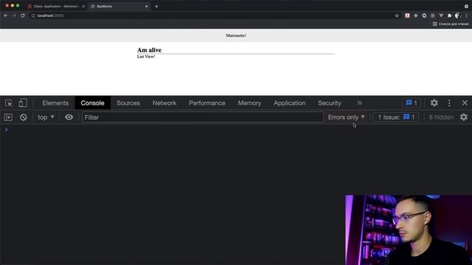Image resolution: width=472 pixels, height=265 pixels.
Task: Open the issues counter badge in tab bar
Action: (x=412, y=103)
